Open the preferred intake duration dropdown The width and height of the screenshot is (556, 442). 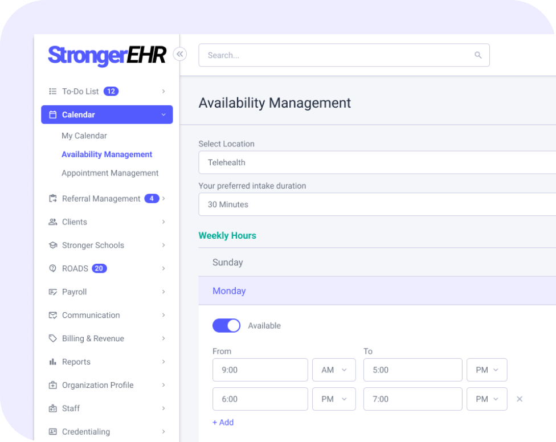tap(376, 204)
